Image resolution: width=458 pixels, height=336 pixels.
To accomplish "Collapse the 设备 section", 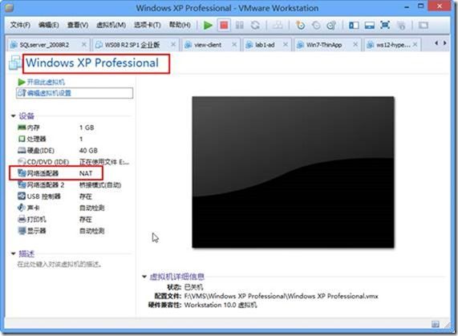I will (x=13, y=116).
